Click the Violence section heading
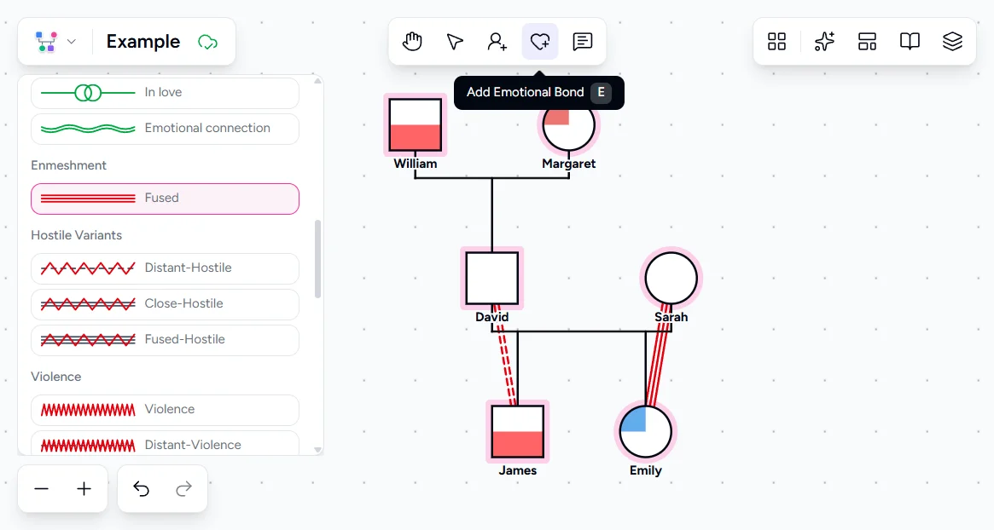The width and height of the screenshot is (994, 530). point(55,377)
